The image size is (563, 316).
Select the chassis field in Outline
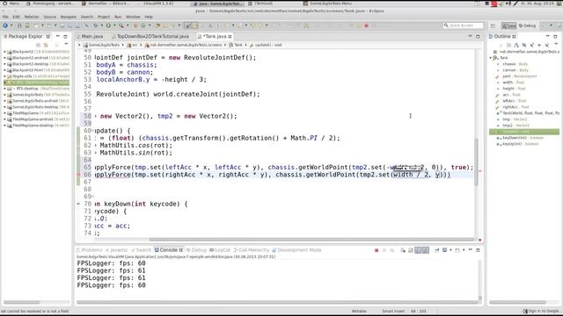tap(515, 64)
